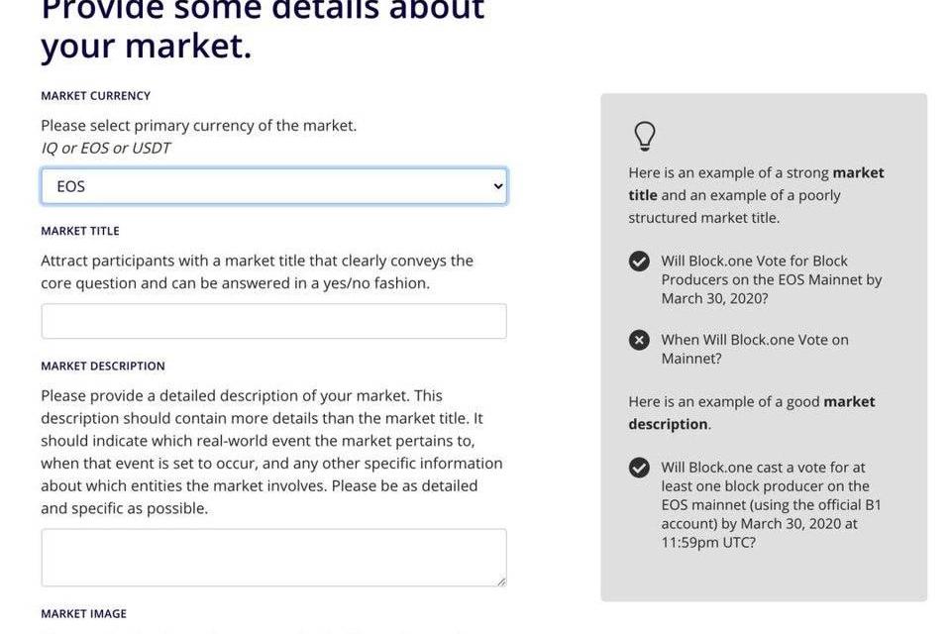Click the X icon beside 'When Will Block.one Vote'

[640, 340]
